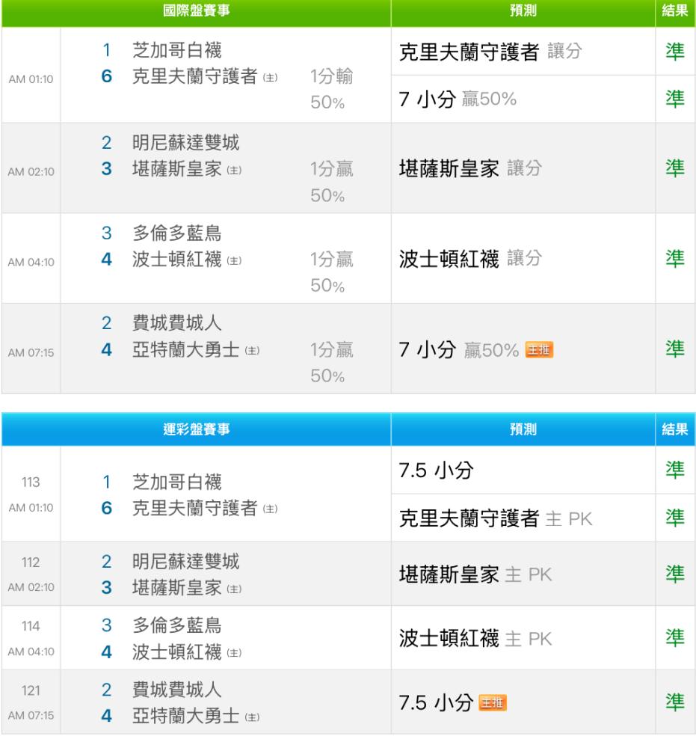This screenshot has height=748, width=696.
Task: Click the orange 主推 badge next to 7 小分 贏50%
Action: 539,349
